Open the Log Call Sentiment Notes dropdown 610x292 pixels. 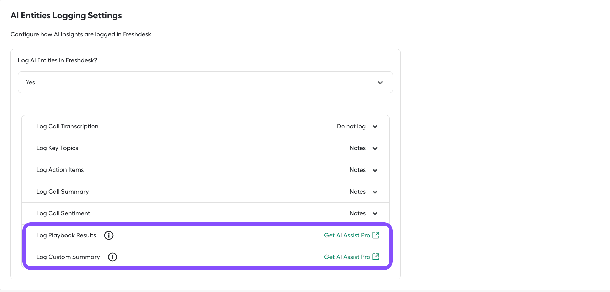point(363,213)
